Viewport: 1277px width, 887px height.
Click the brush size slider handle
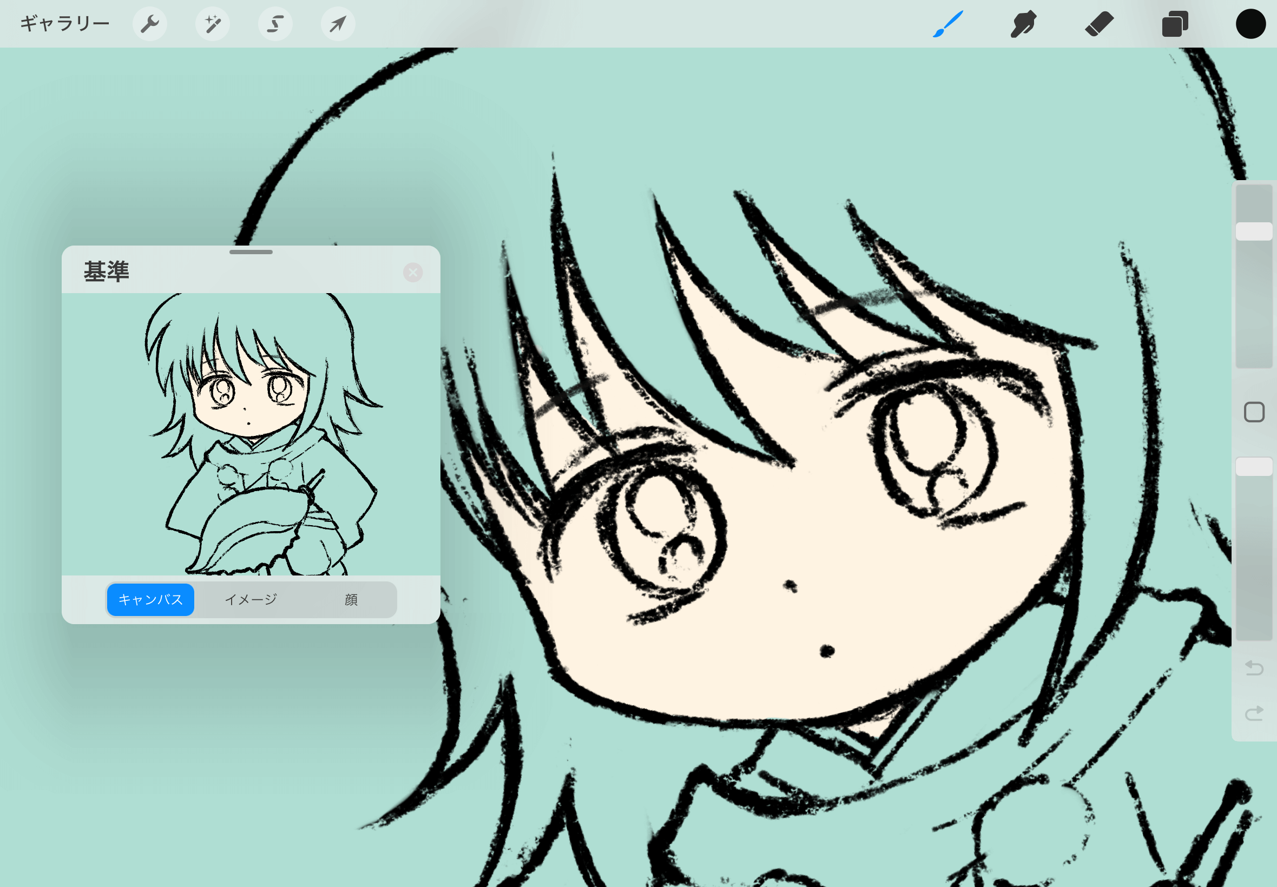[1254, 231]
